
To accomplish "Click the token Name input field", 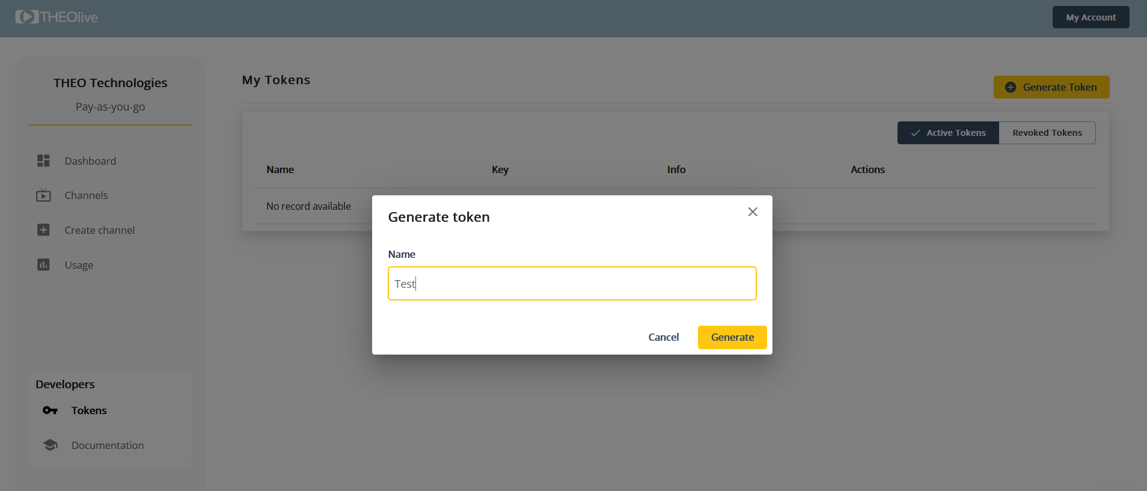I will click(x=572, y=284).
